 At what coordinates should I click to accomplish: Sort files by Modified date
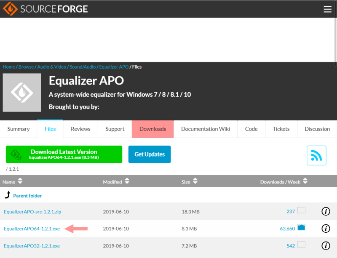[x=116, y=181]
